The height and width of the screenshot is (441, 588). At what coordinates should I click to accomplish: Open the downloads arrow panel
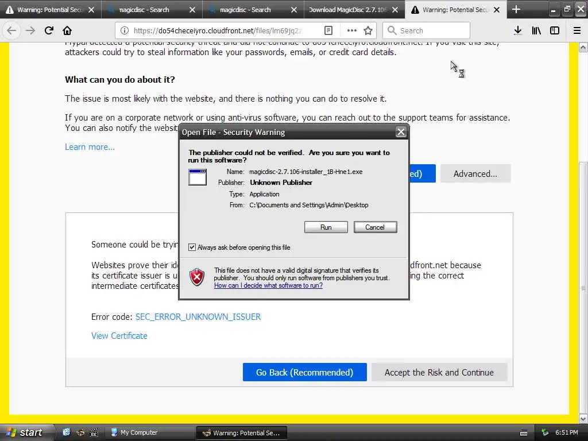tap(518, 30)
